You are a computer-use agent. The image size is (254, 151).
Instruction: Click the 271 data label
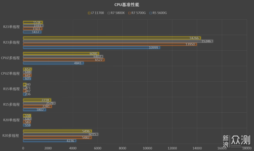pyautogui.click(x=28, y=88)
